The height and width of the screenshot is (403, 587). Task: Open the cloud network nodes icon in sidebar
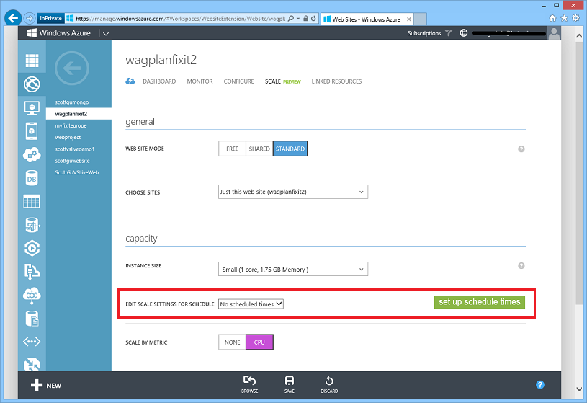point(32,296)
